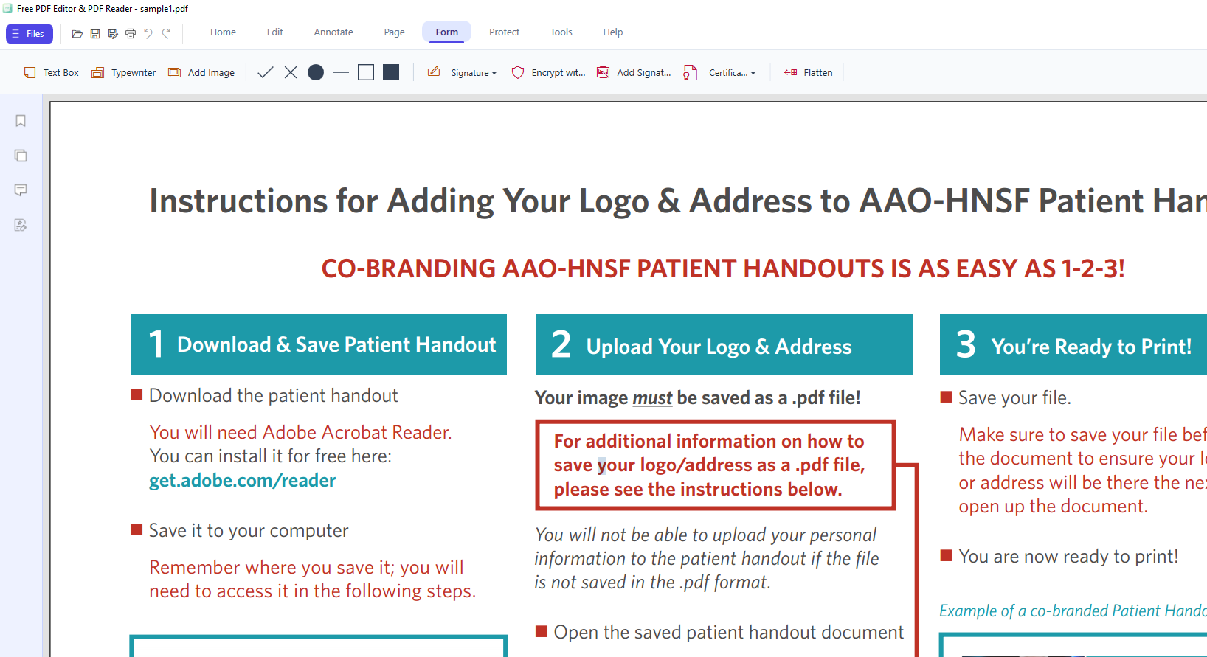
Task: Click the italic 'You will not be able' paragraph
Action: (707, 558)
